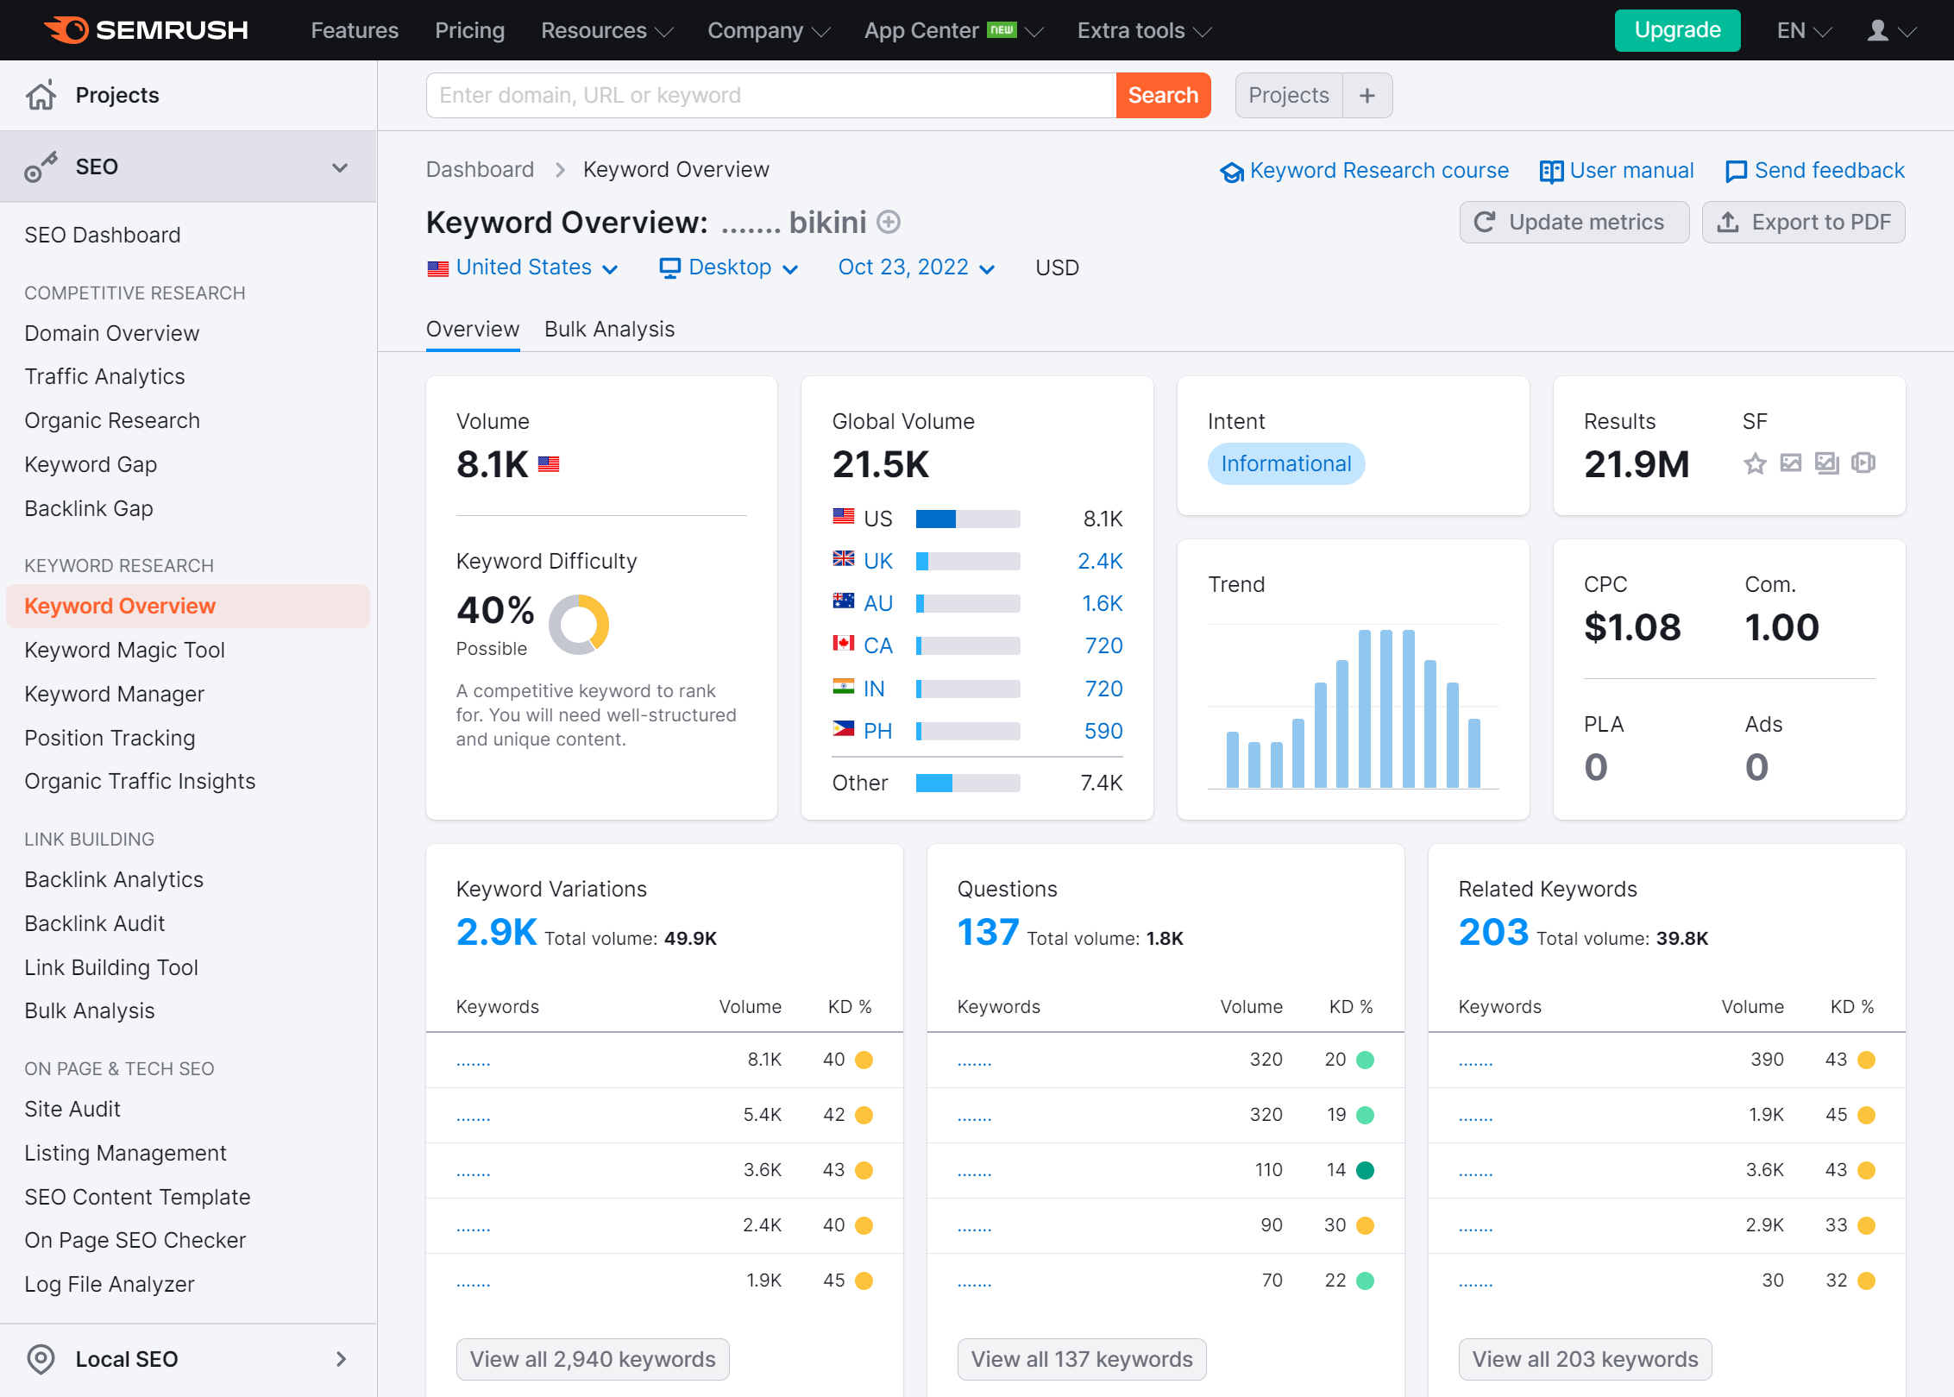Click the Philippines flag in Global Volume

coord(844,729)
